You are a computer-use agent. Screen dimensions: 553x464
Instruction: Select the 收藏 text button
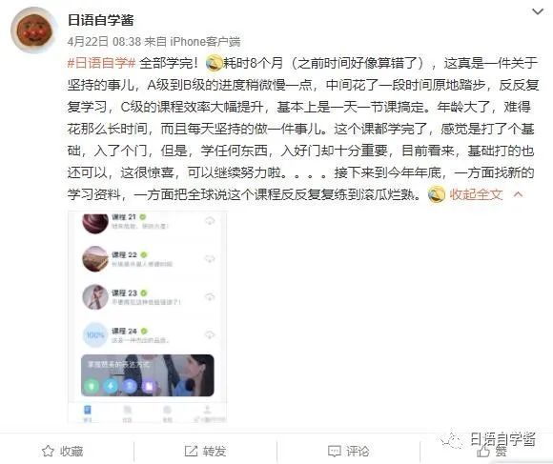click(x=72, y=451)
